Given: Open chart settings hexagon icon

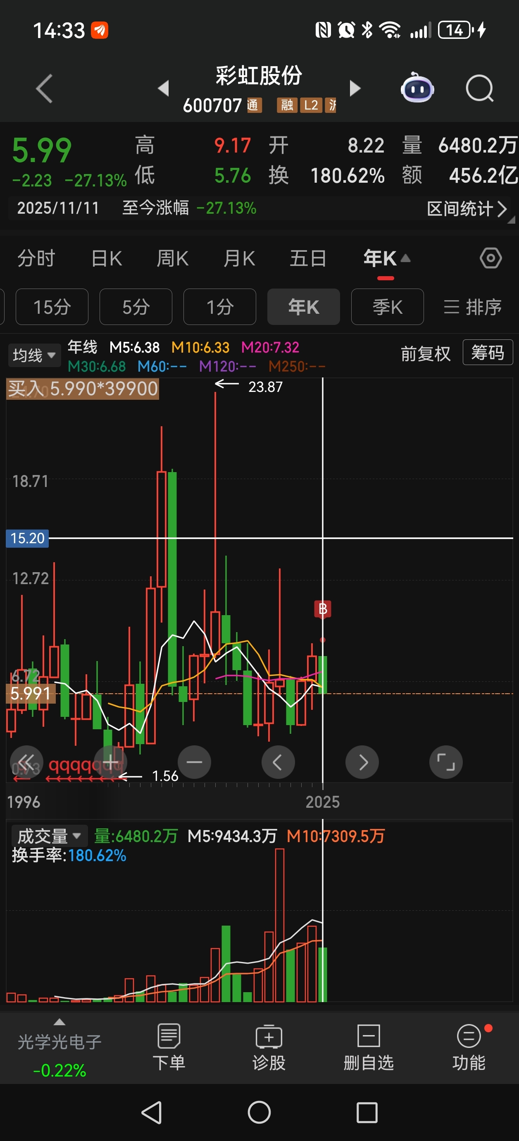Looking at the screenshot, I should point(490,258).
